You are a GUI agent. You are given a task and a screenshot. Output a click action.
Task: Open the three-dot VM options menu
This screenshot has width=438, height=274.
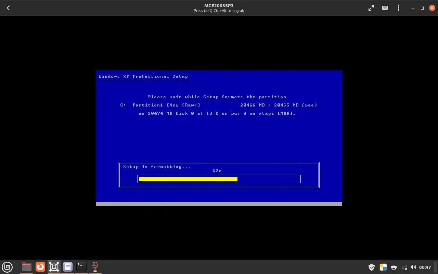(399, 8)
